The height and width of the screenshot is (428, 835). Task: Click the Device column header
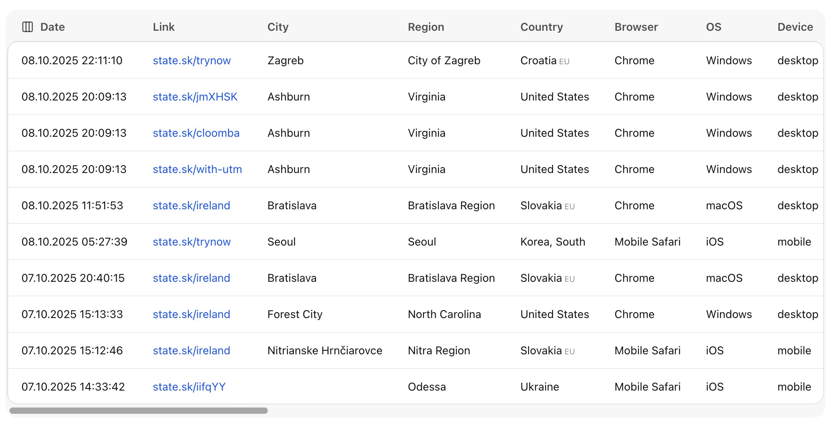click(795, 27)
